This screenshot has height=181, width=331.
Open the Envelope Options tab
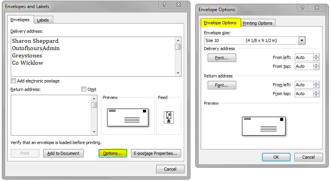click(220, 23)
